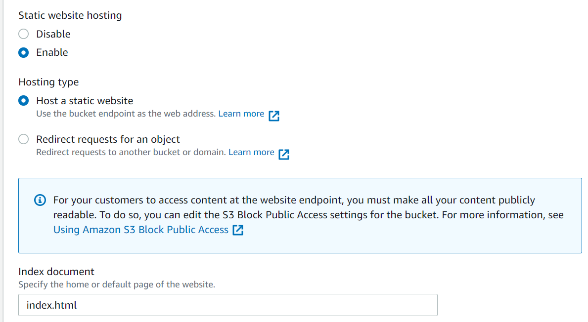Click inside the Index document input field
This screenshot has width=588, height=322.
(x=227, y=305)
